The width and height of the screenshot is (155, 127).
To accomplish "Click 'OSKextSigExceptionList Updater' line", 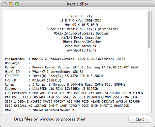I will click(81, 33).
